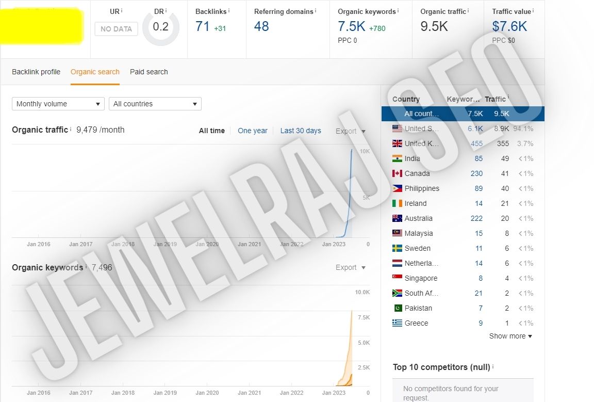594x402 pixels.
Task: Open United States keywords count 6.1K
Action: [475, 128]
